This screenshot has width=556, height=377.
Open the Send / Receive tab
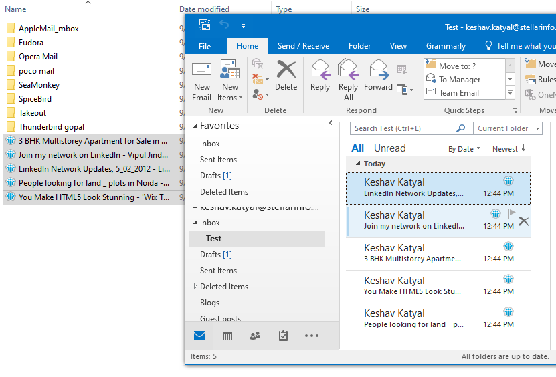pos(303,46)
